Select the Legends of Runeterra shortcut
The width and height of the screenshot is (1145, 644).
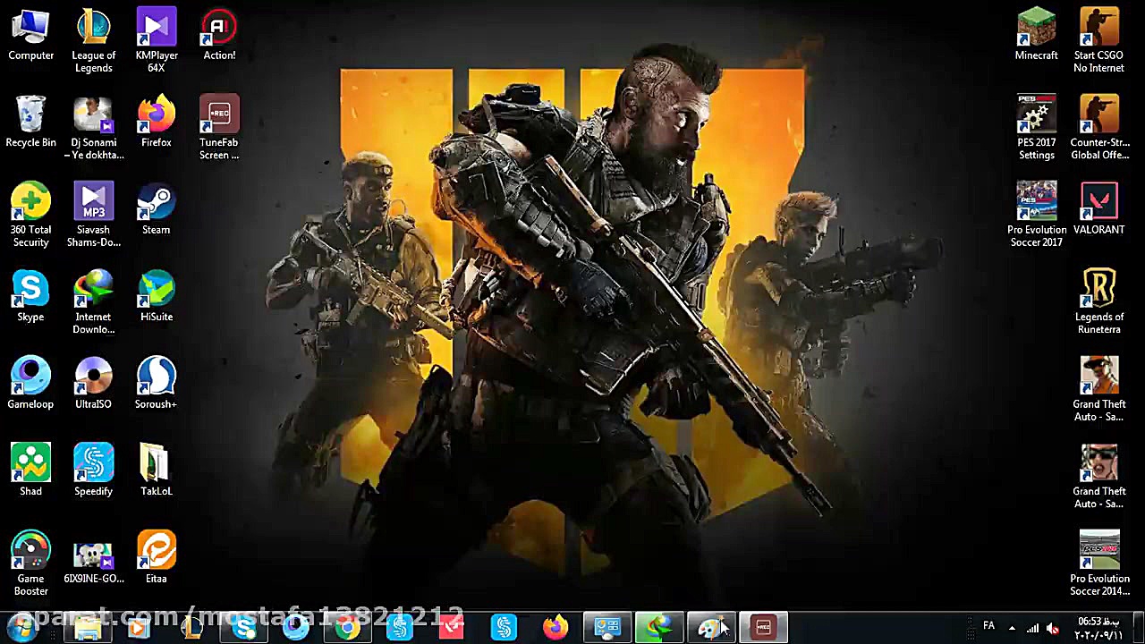pos(1098,302)
